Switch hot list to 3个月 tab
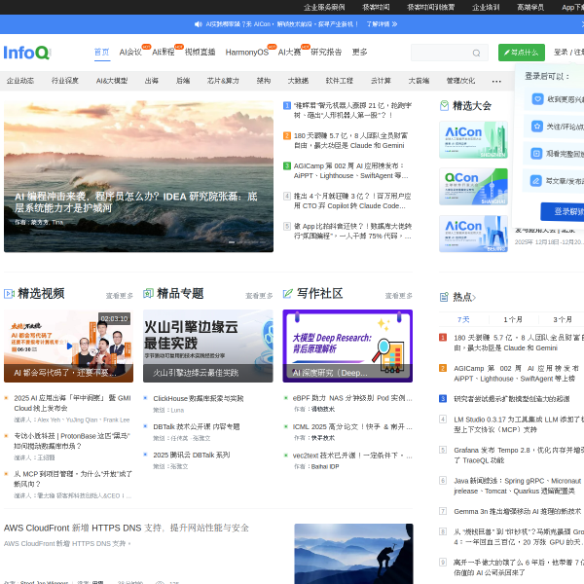This screenshot has height=584, width=584. (563, 319)
